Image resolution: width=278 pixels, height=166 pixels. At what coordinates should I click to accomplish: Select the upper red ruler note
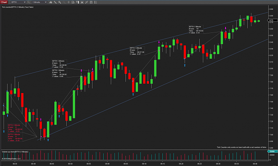pos(15,128)
